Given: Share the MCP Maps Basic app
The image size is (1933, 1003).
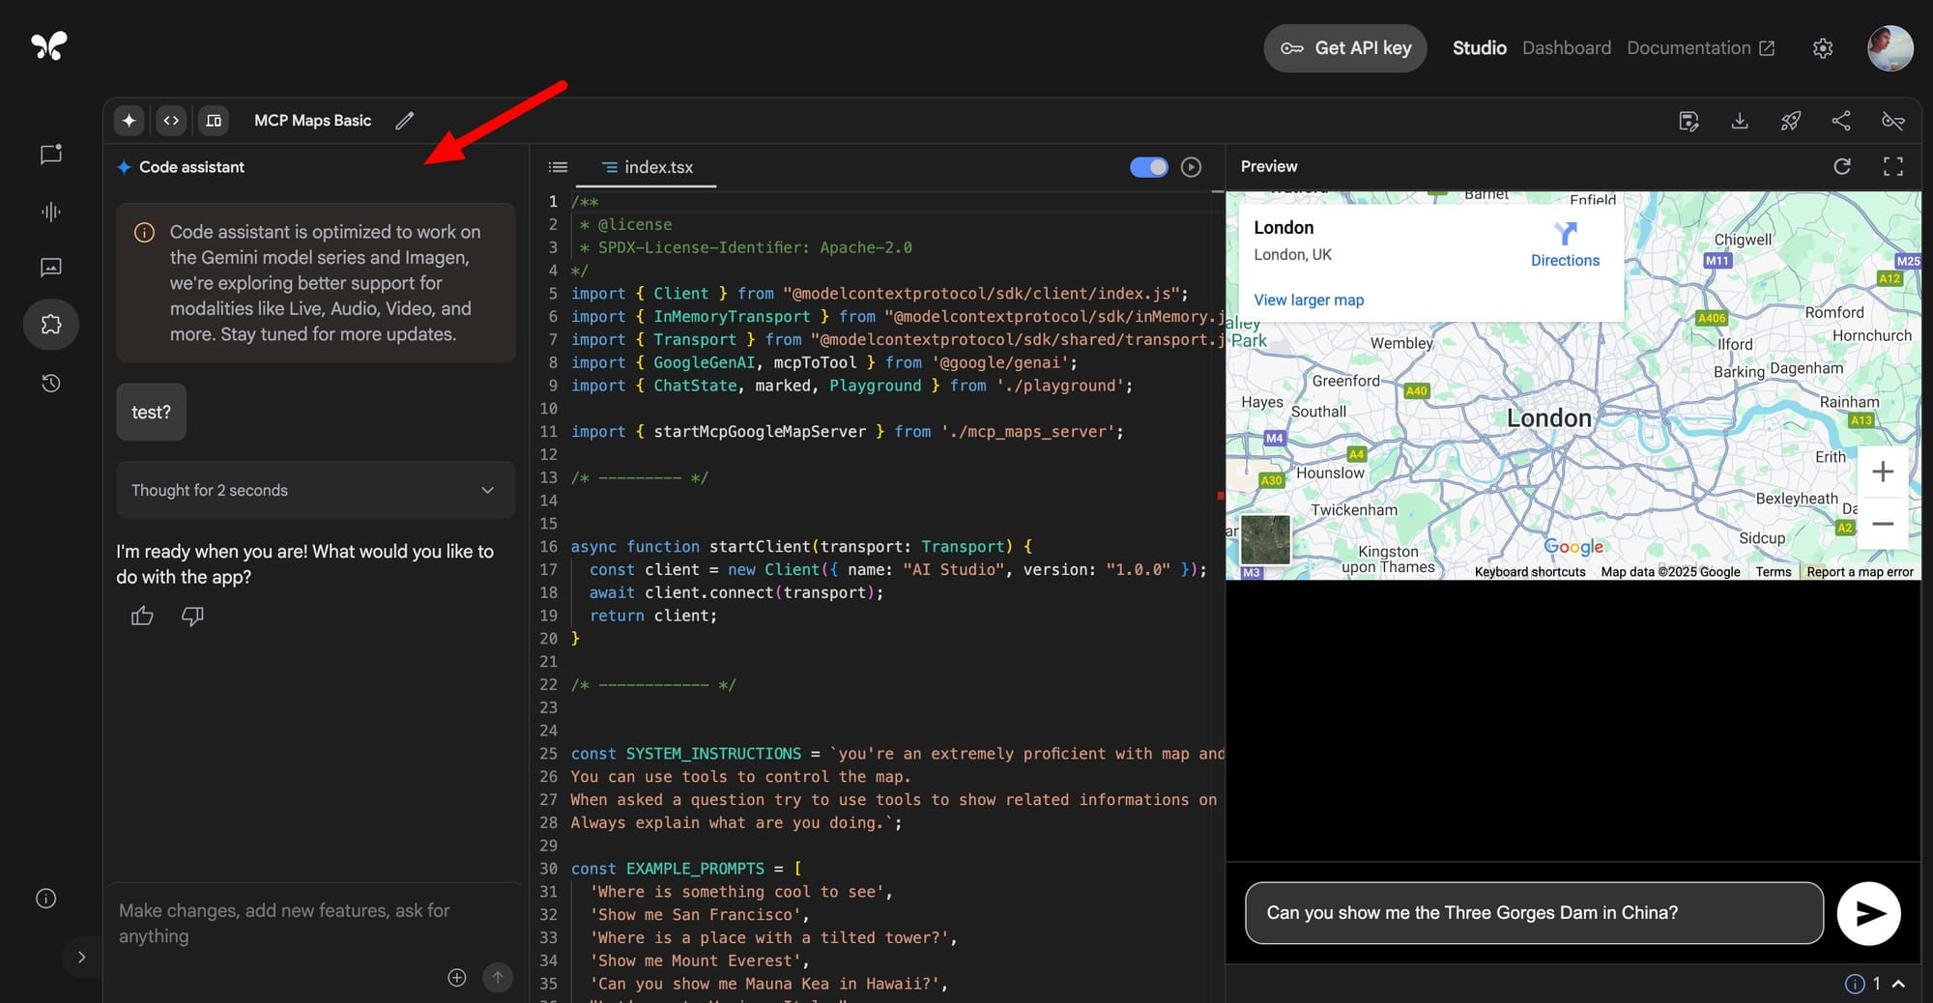Looking at the screenshot, I should pos(1842,120).
